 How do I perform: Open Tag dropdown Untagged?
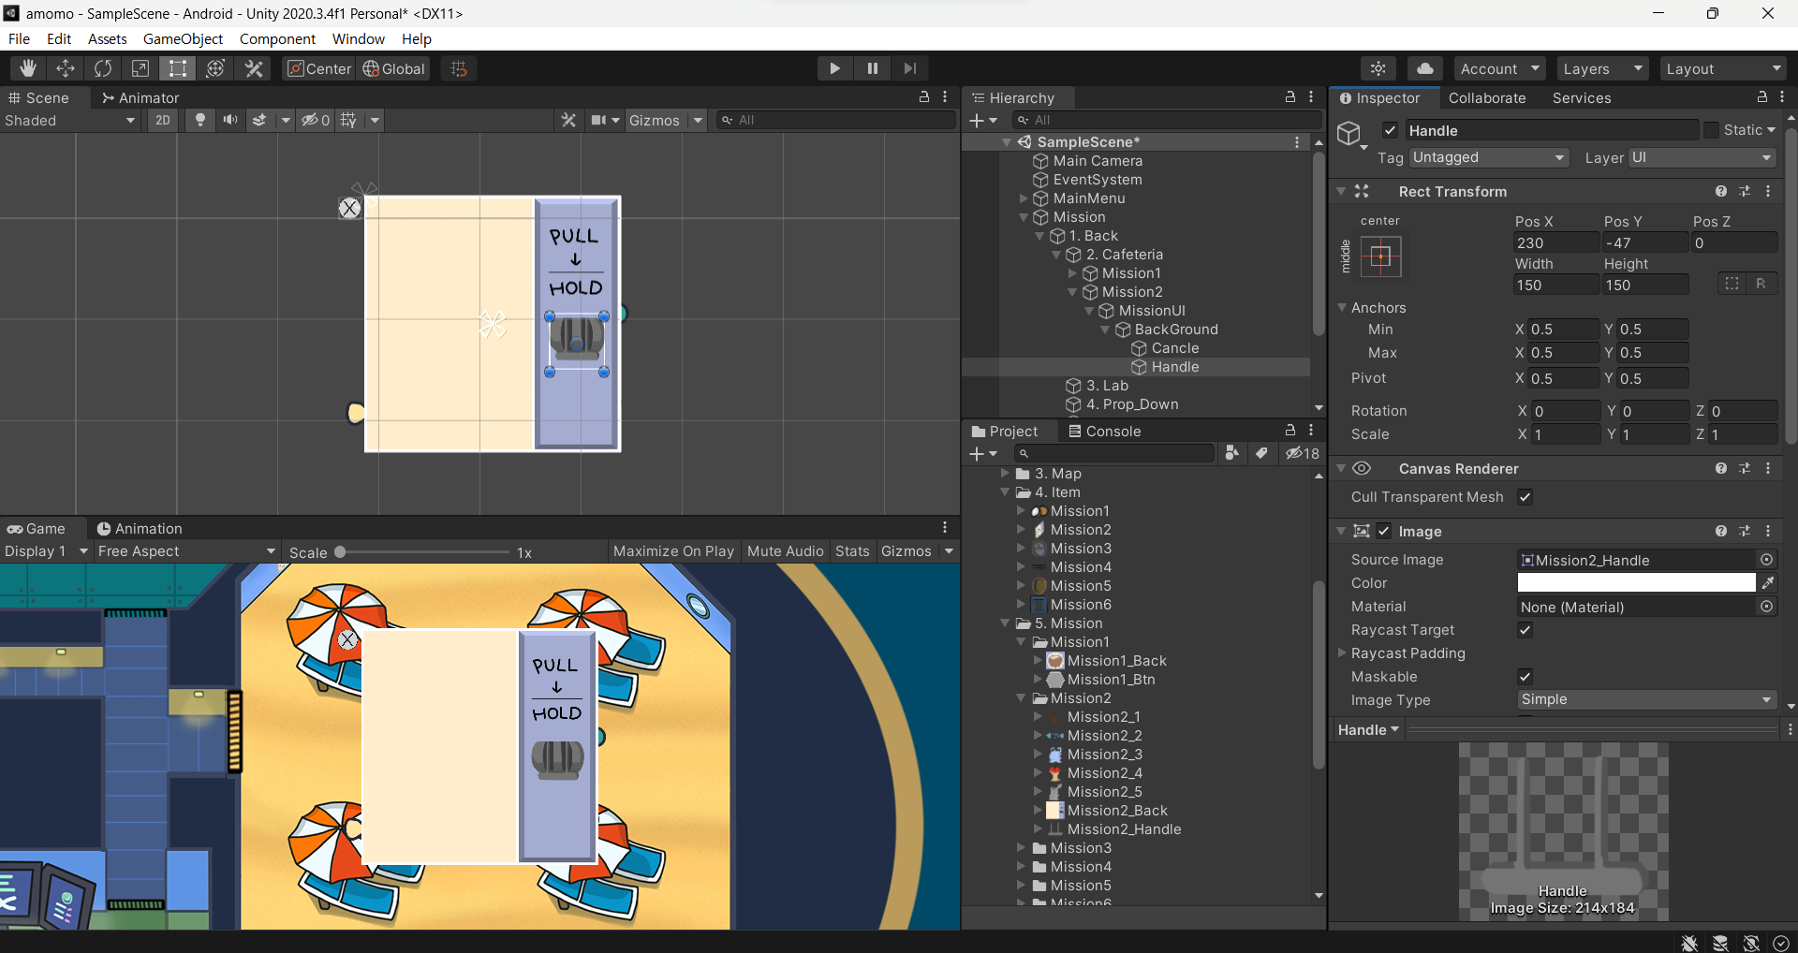[1489, 157]
